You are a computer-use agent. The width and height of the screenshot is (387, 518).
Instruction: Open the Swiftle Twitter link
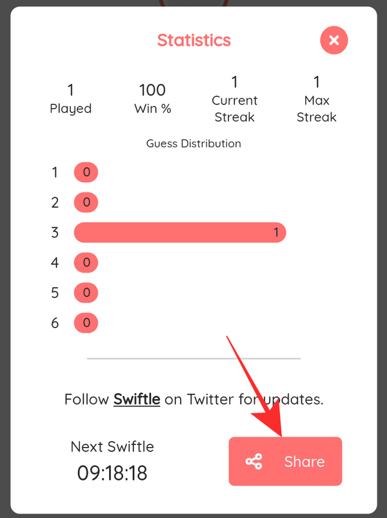coord(136,399)
